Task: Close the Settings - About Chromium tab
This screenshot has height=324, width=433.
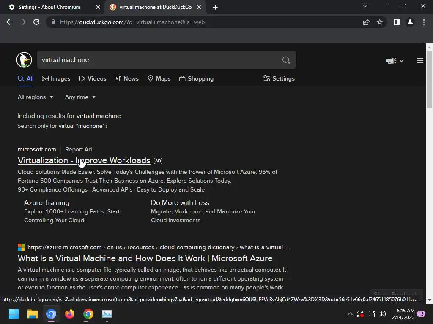Action: tap(98, 7)
